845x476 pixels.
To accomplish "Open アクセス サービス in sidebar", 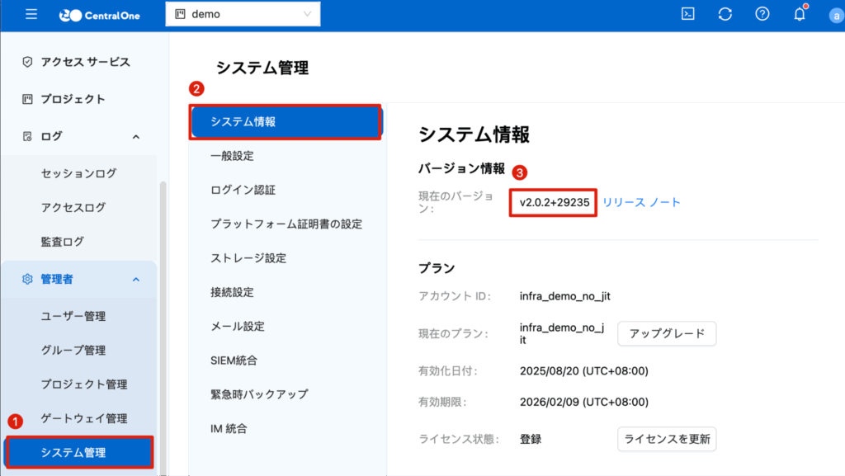I will [85, 62].
